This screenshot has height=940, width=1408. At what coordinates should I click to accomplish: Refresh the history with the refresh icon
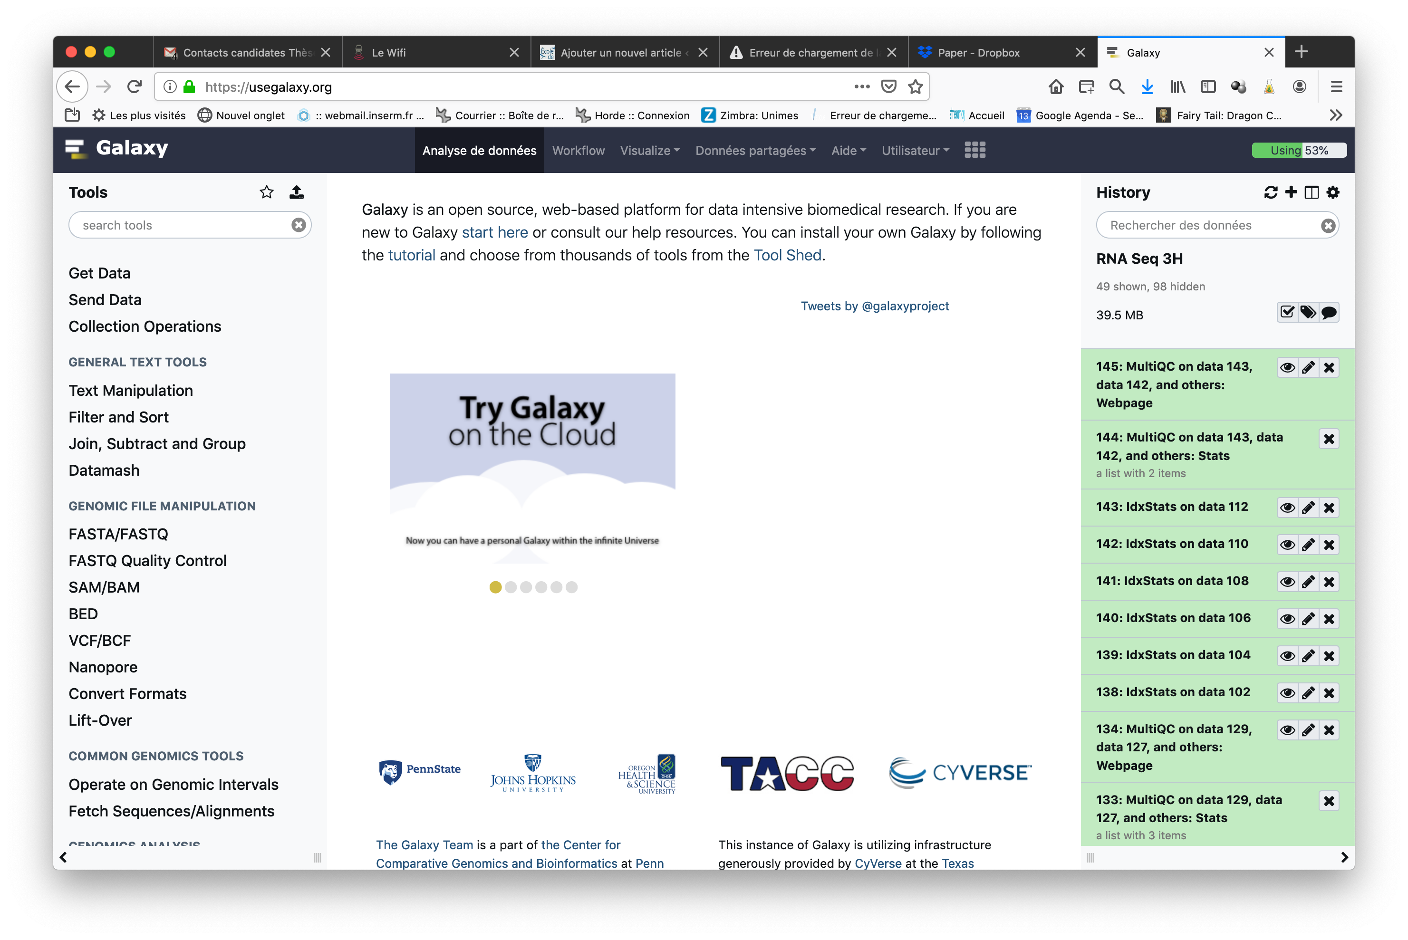[1270, 192]
